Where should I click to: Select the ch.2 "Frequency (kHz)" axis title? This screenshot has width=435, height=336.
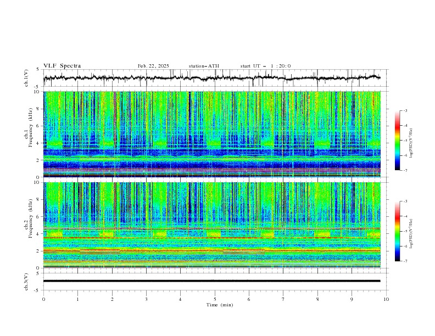[31, 219]
